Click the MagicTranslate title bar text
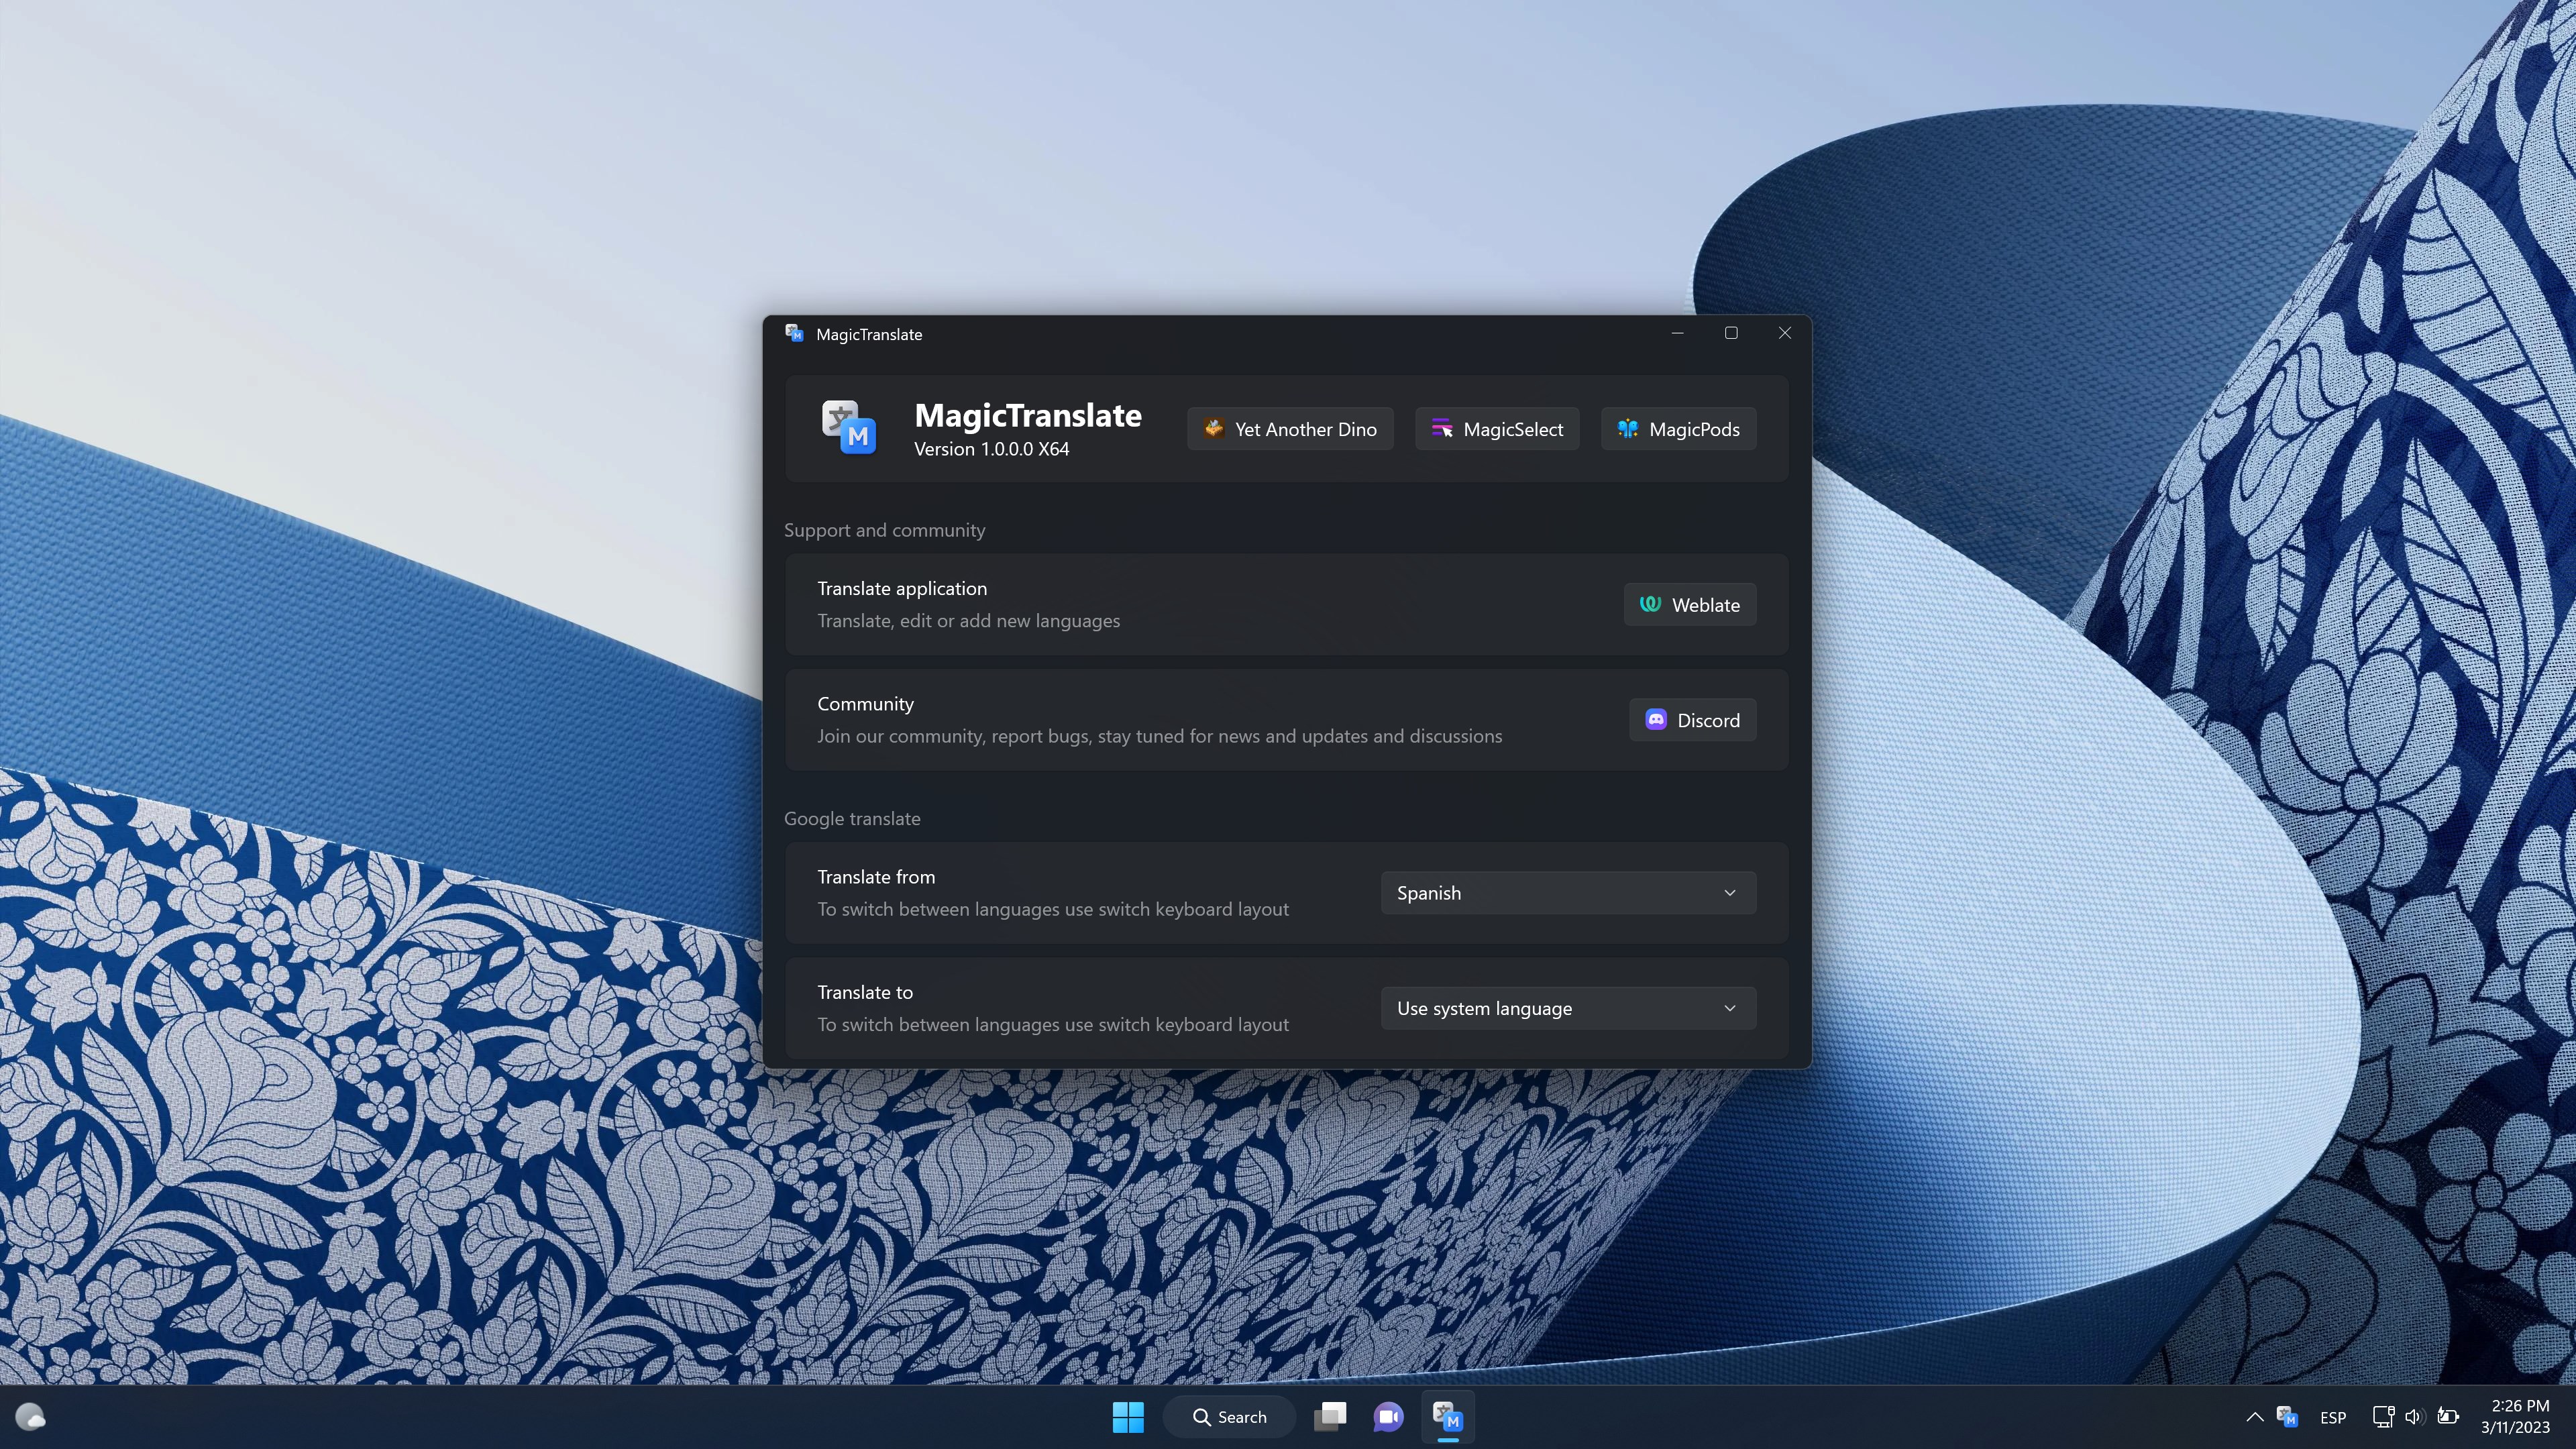Screen dimensions: 2576x1449 tap(869, 334)
